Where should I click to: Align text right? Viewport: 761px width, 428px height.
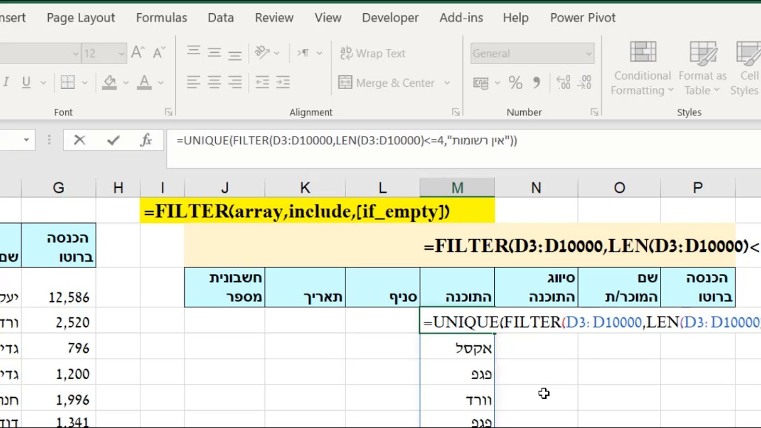235,83
